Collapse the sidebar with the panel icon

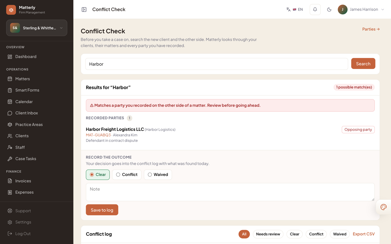[x=84, y=9]
